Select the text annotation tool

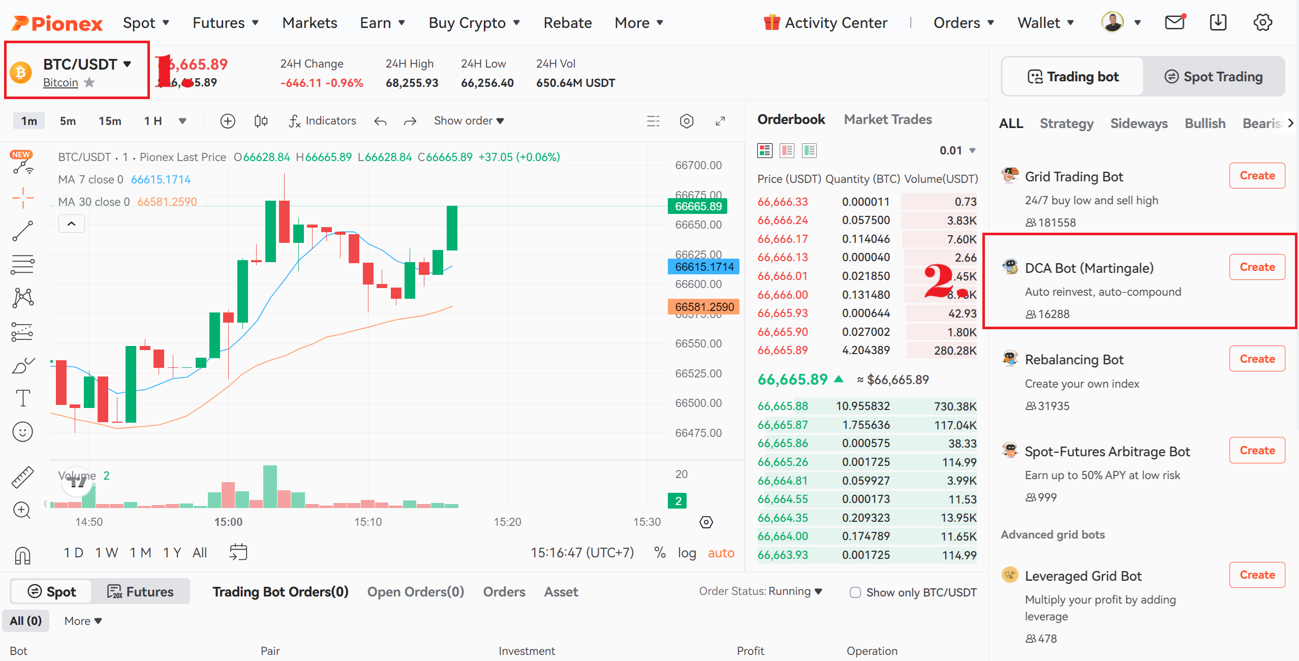point(23,398)
